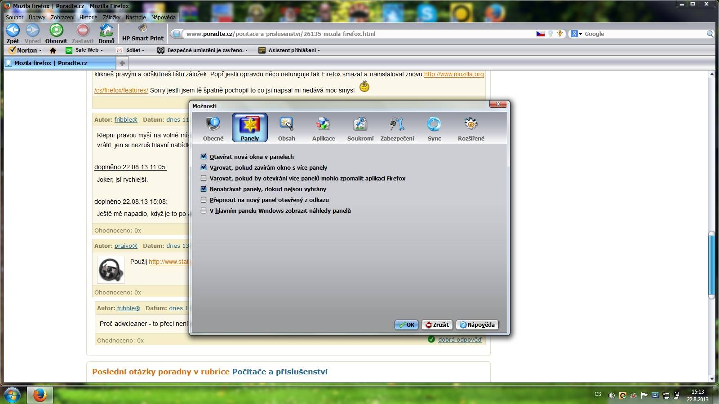This screenshot has width=719, height=404.
Task: Click the Zrušit cancel button
Action: pos(437,325)
